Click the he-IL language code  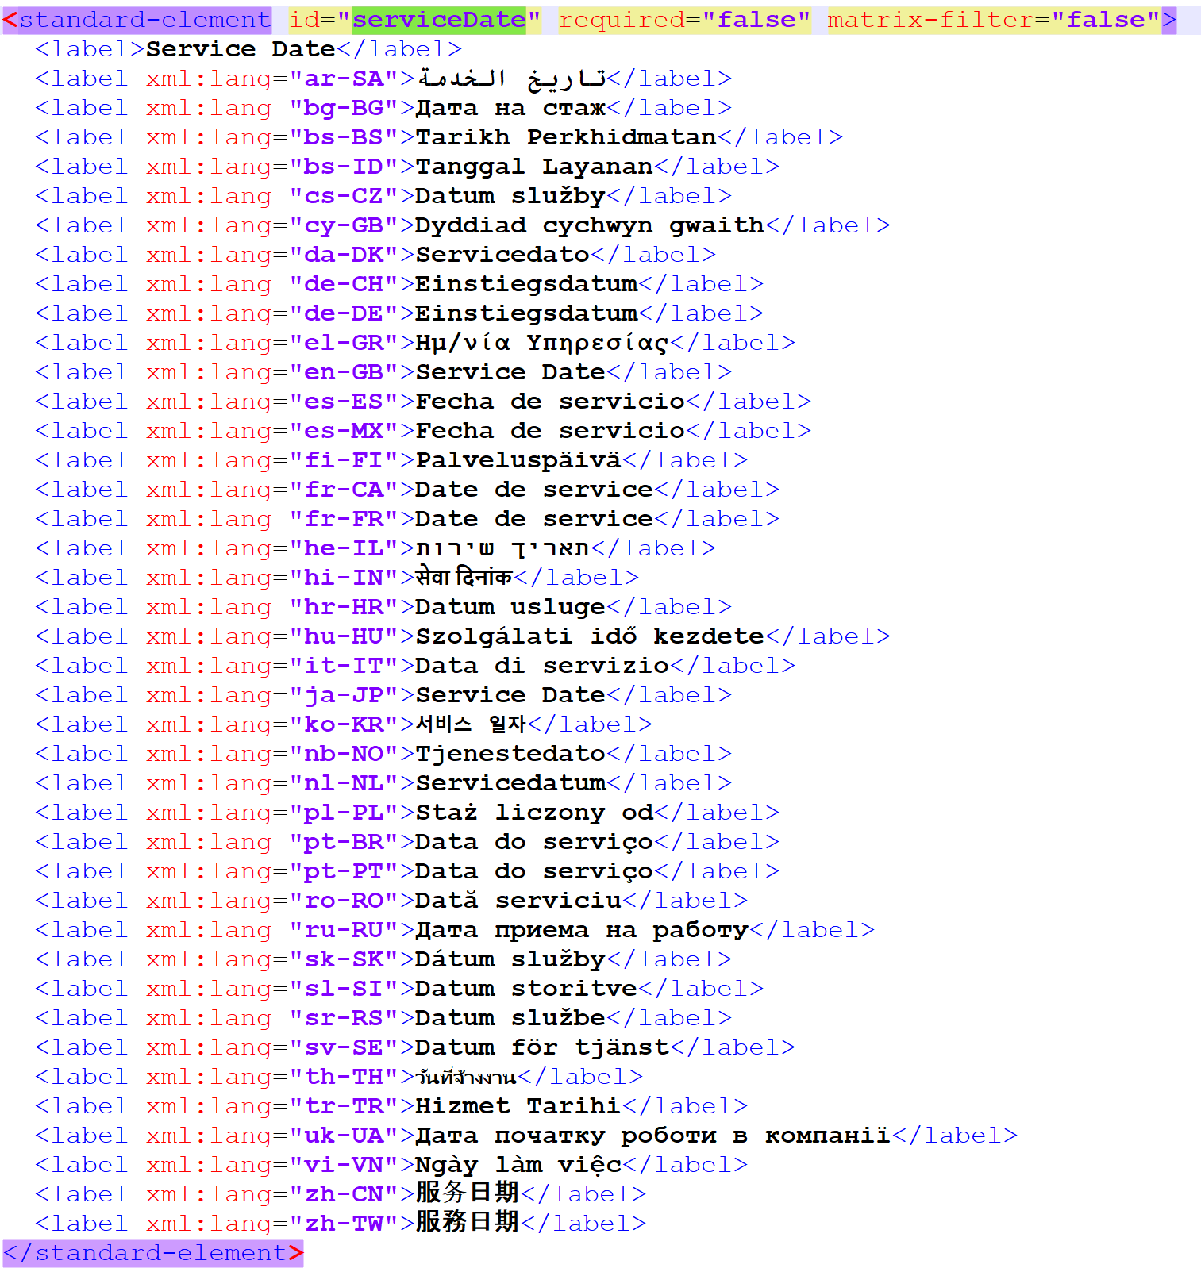344,548
